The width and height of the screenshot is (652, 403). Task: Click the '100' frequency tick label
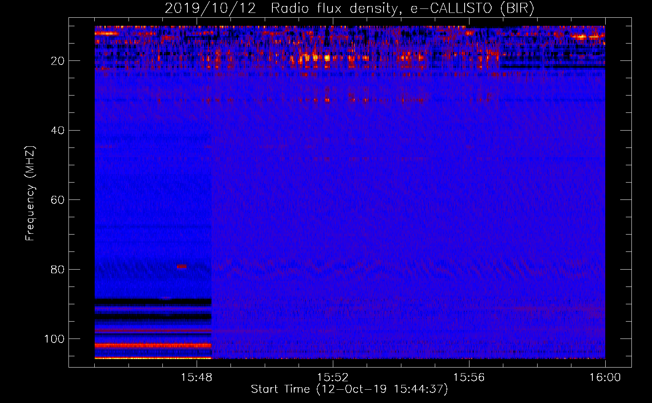[54, 339]
